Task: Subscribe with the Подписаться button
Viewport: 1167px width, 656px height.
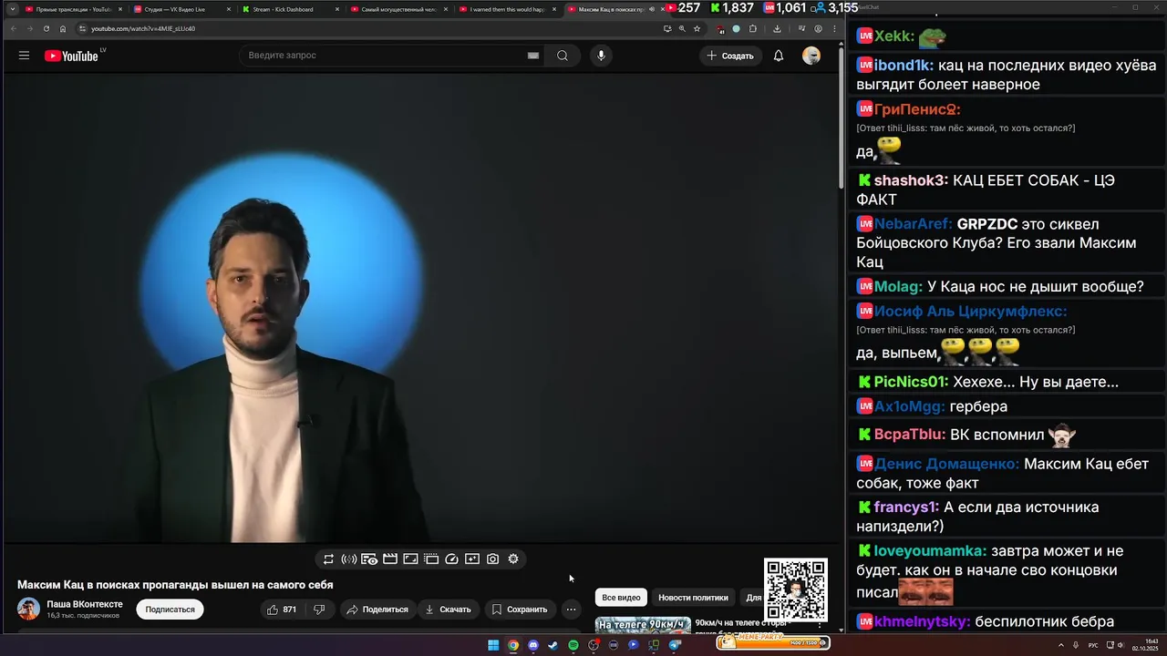Action: point(170,610)
